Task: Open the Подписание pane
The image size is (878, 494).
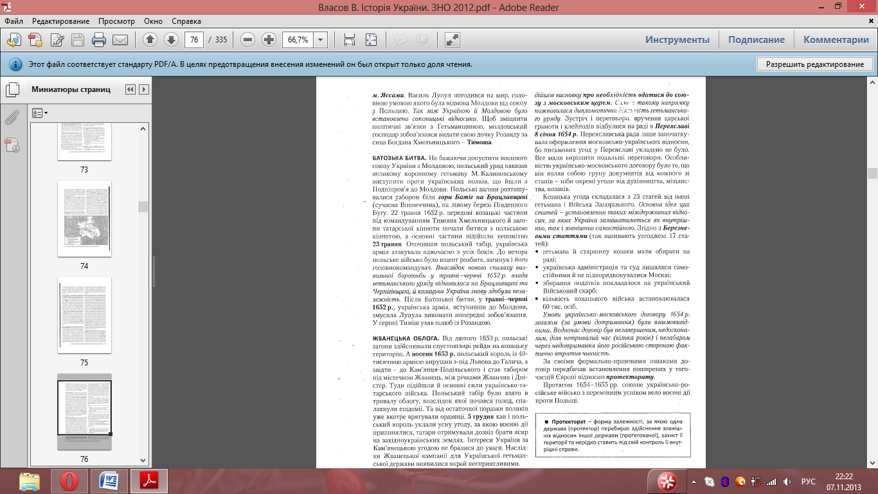Action: [757, 39]
